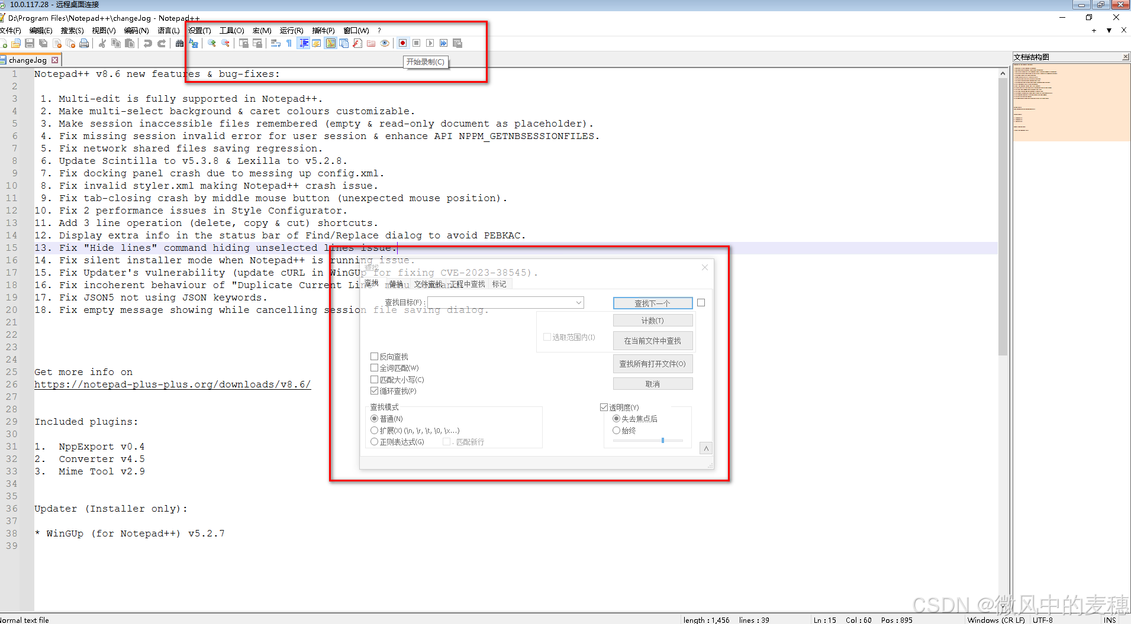Click 在当前文件中查找 button
Viewport: 1131px width, 624px height.
click(653, 341)
